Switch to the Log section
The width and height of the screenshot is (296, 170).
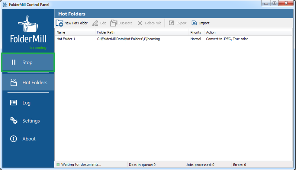(x=27, y=103)
